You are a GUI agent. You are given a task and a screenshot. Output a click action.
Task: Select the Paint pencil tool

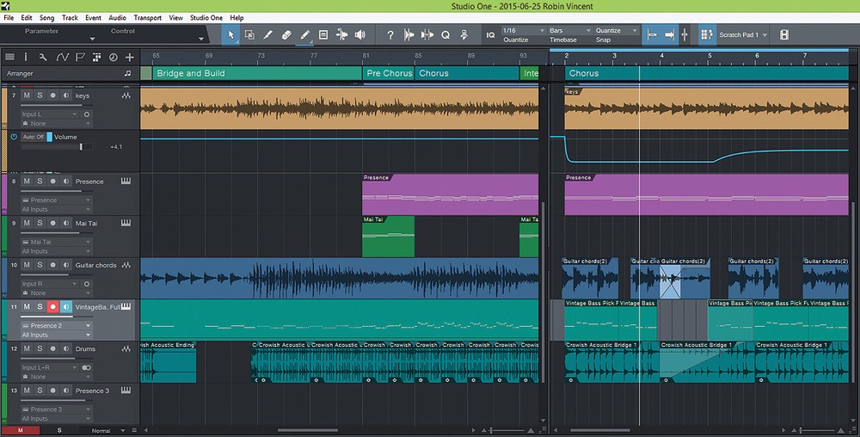click(304, 35)
